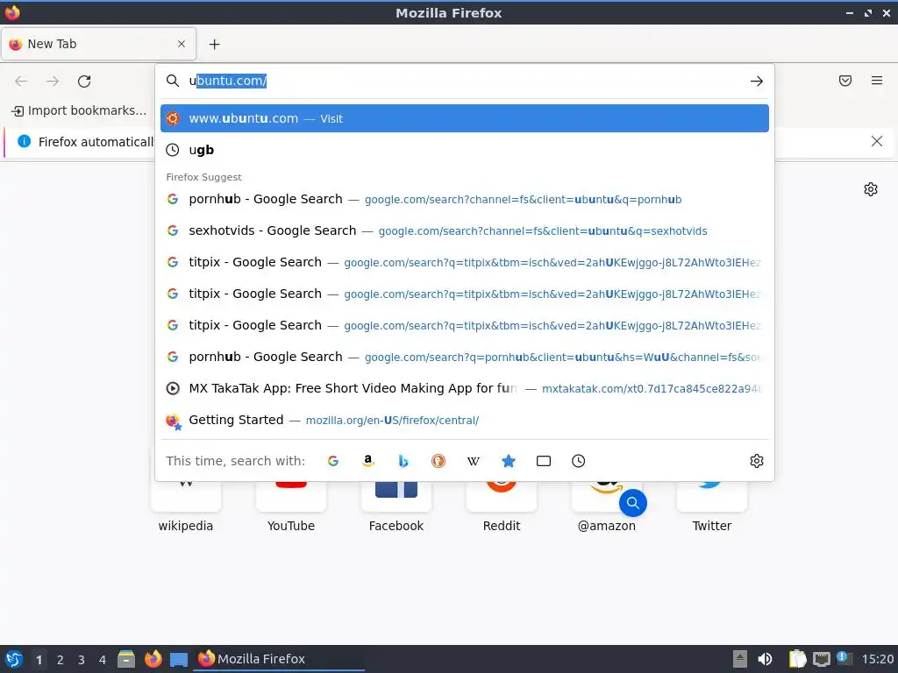Click the show desktop taskbar icon
This screenshot has width=898, height=673.
[179, 659]
